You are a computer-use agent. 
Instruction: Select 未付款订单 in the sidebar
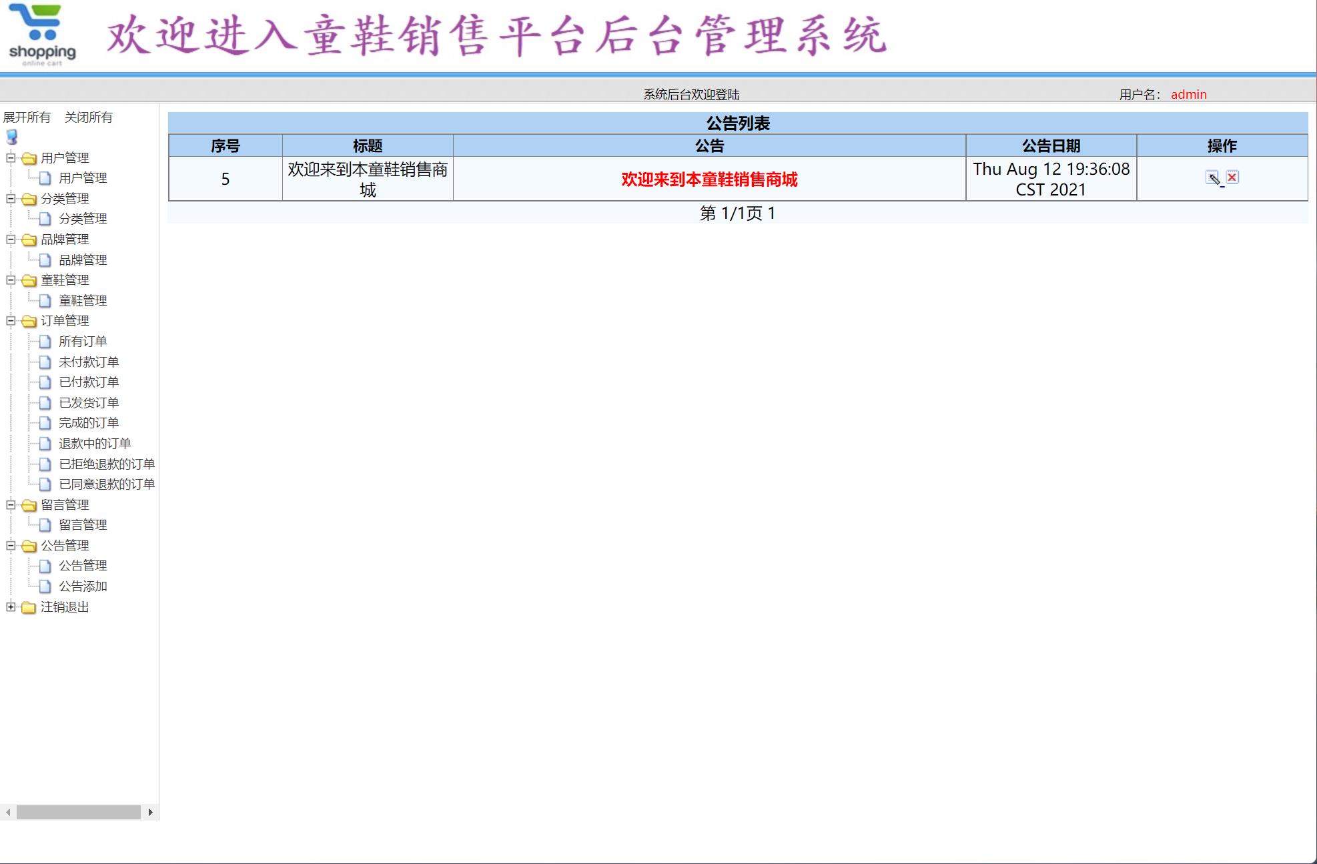click(x=87, y=362)
